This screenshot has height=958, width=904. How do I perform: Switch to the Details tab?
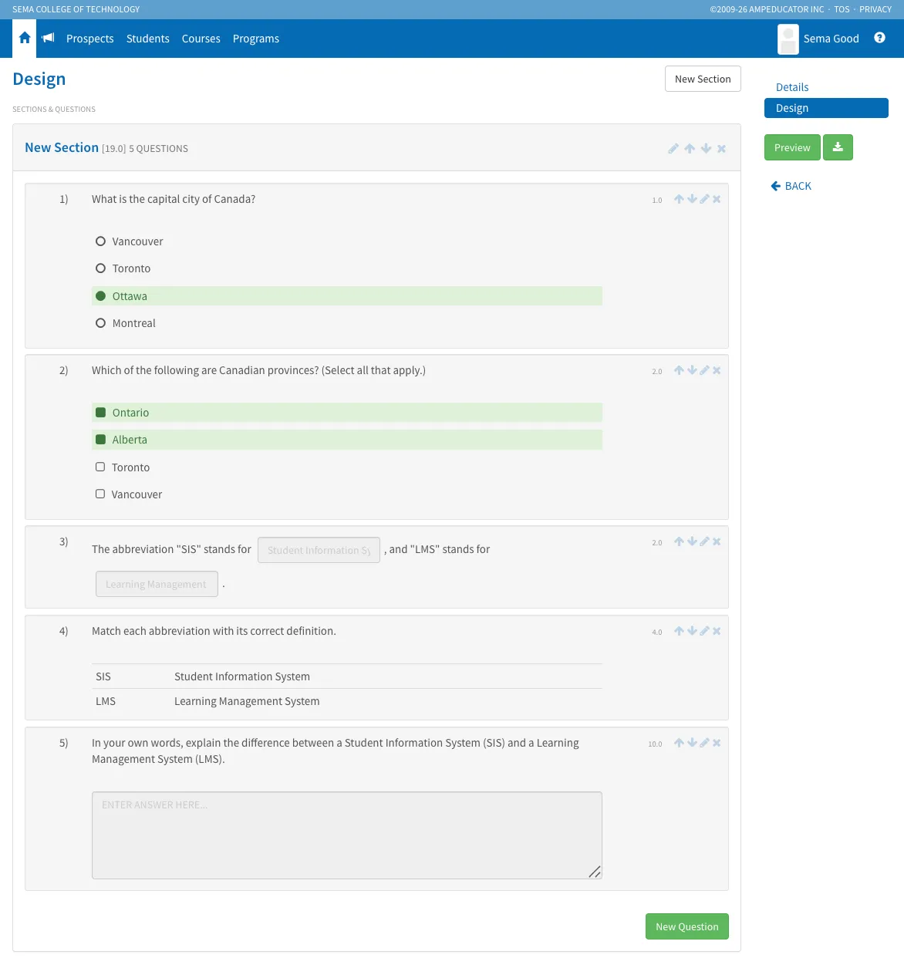792,87
